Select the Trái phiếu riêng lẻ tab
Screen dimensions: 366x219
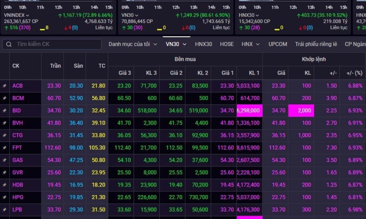pyautogui.click(x=316, y=44)
